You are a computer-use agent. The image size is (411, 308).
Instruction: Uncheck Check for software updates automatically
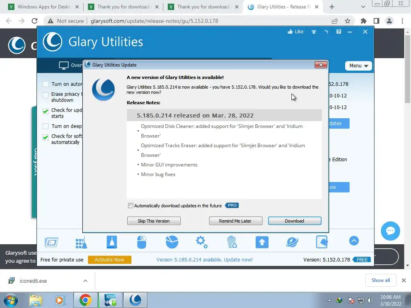point(46,137)
